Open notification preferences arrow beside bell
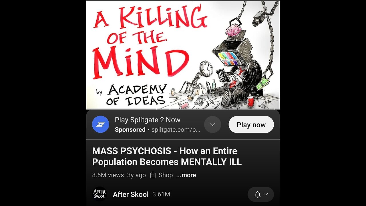This screenshot has width=366, height=206. coord(266,195)
